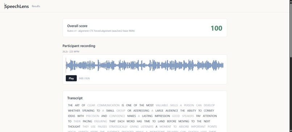
Task: Select the word LAND in transcript
Action: (x=161, y=121)
